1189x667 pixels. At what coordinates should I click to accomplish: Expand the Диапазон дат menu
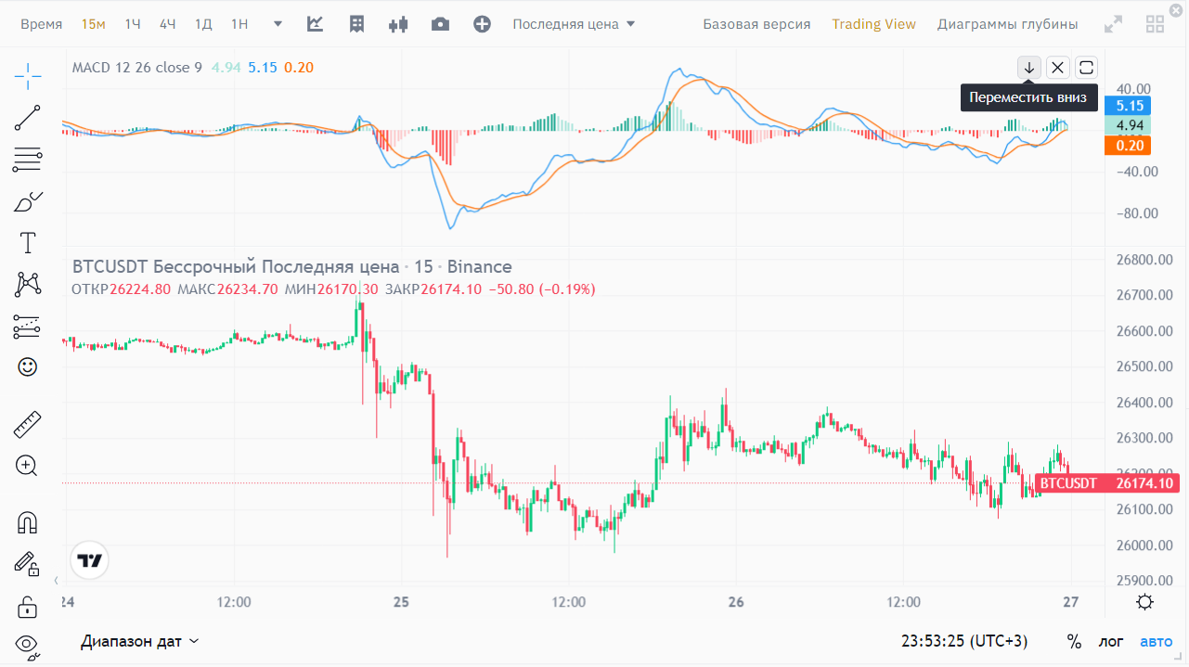pos(139,641)
